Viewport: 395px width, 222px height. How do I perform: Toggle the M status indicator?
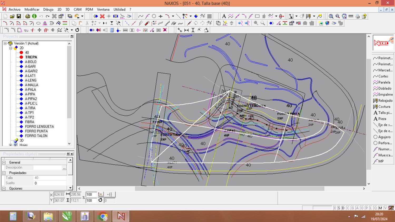point(380,208)
